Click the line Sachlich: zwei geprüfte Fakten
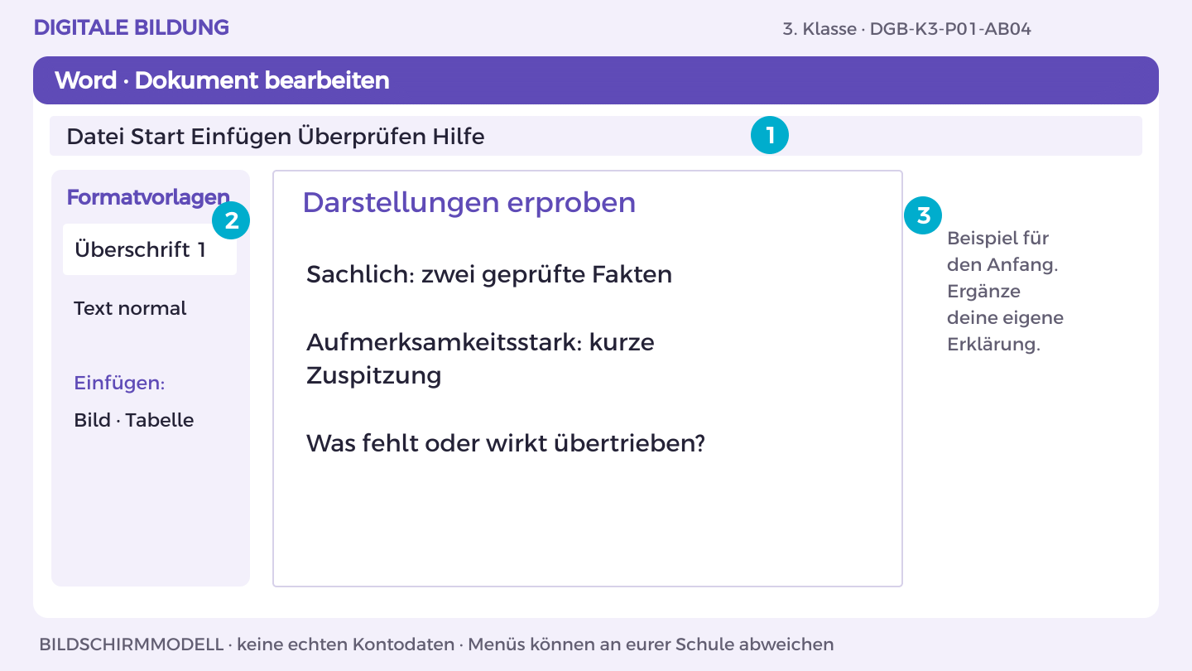The height and width of the screenshot is (671, 1192). 489,274
